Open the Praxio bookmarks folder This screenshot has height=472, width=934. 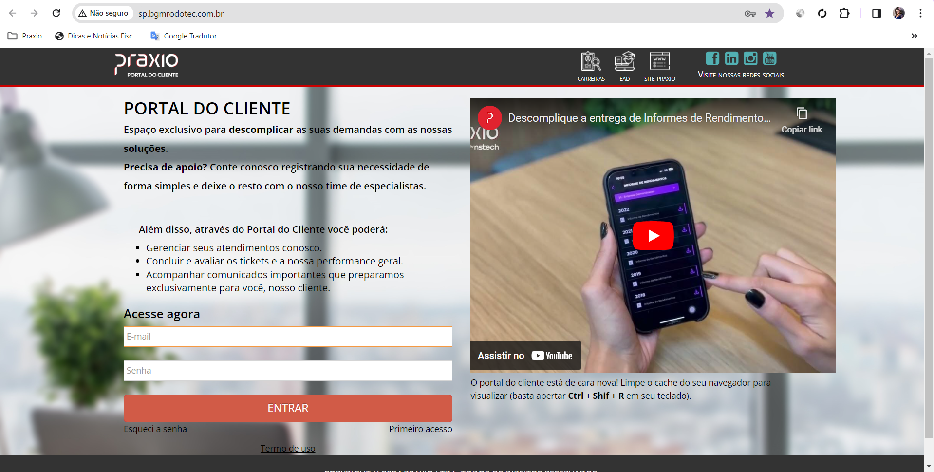coord(25,36)
